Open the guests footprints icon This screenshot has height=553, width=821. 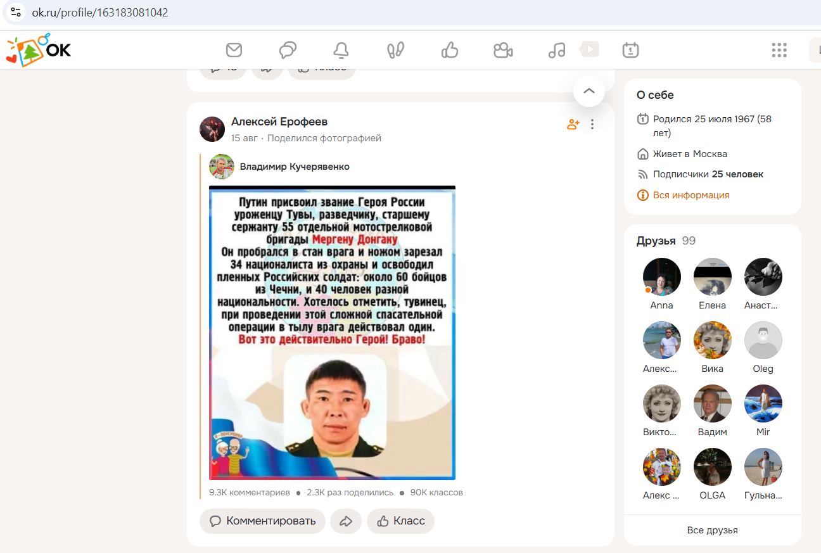tap(395, 50)
